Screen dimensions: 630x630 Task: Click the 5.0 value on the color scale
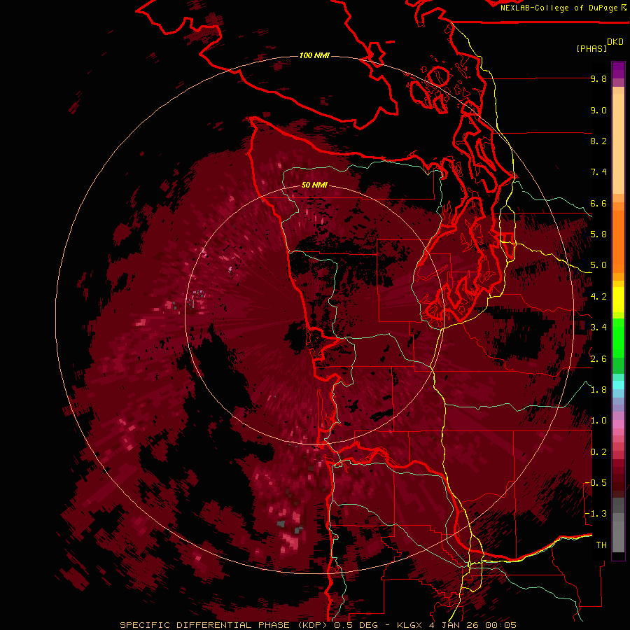click(598, 265)
